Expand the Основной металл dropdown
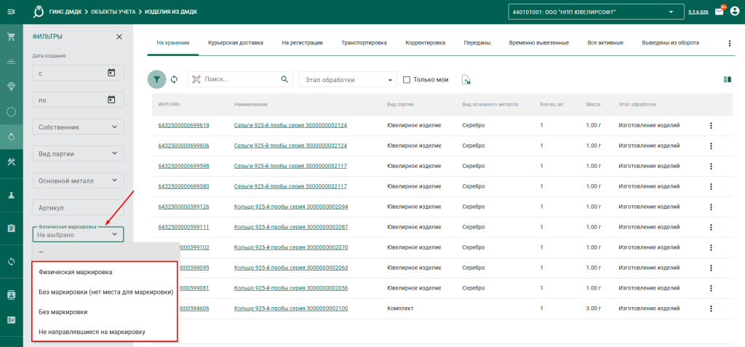Image resolution: width=745 pixels, height=347 pixels. [x=78, y=180]
